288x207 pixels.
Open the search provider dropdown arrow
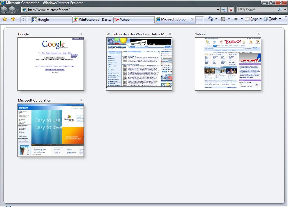(285, 10)
